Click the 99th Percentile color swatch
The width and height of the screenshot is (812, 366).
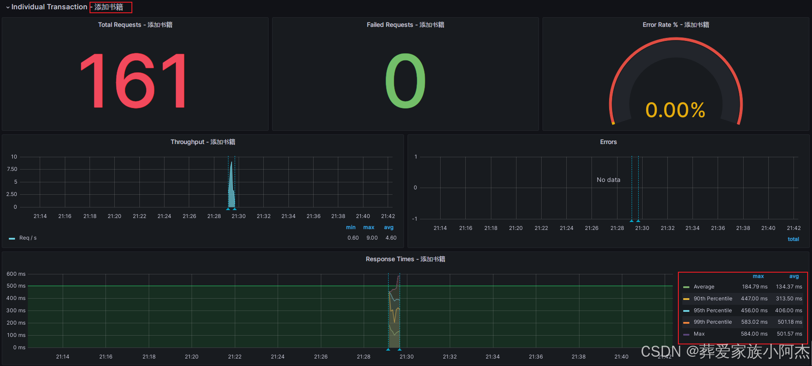686,322
